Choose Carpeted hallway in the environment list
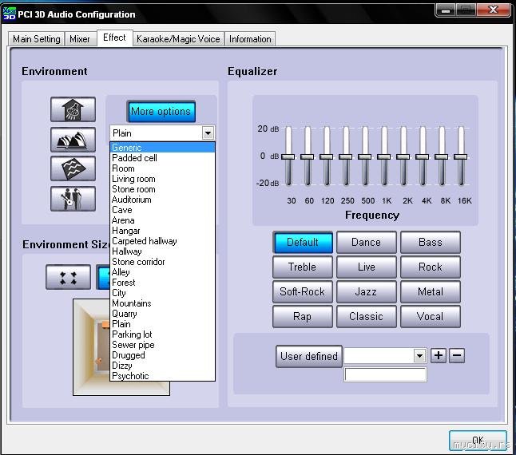Image resolution: width=516 pixels, height=455 pixels. 163,241
